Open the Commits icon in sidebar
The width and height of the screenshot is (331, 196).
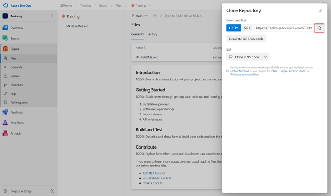5,67
